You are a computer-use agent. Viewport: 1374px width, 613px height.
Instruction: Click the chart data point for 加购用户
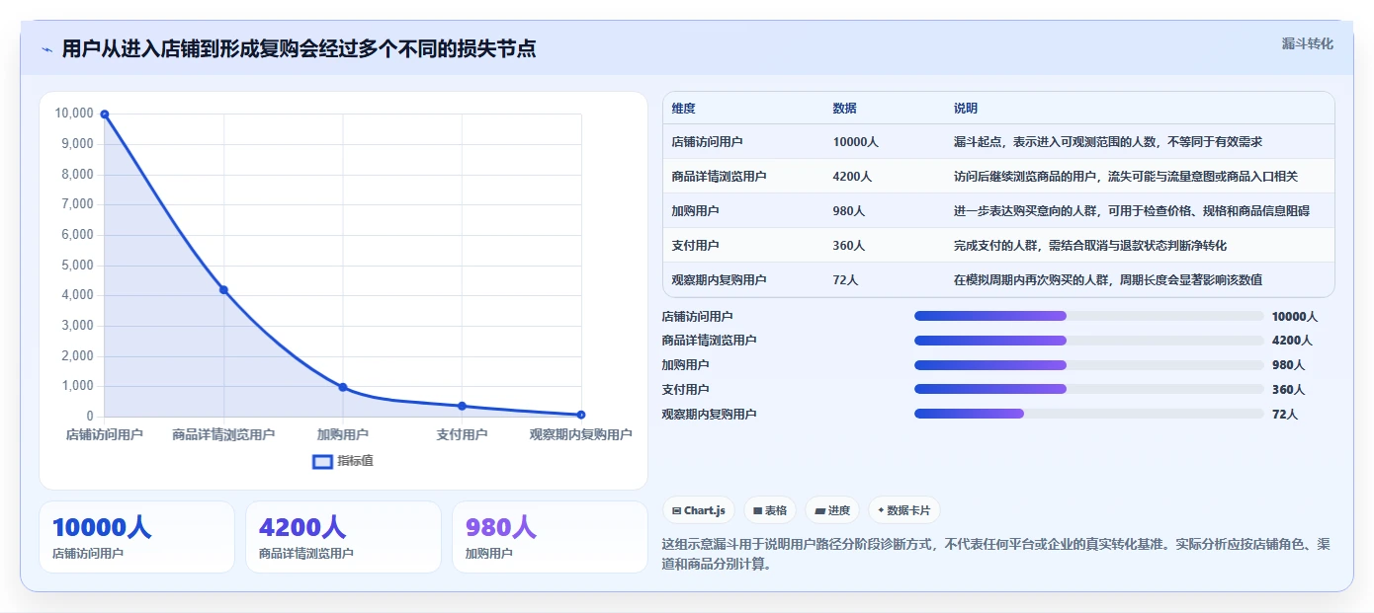point(343,387)
